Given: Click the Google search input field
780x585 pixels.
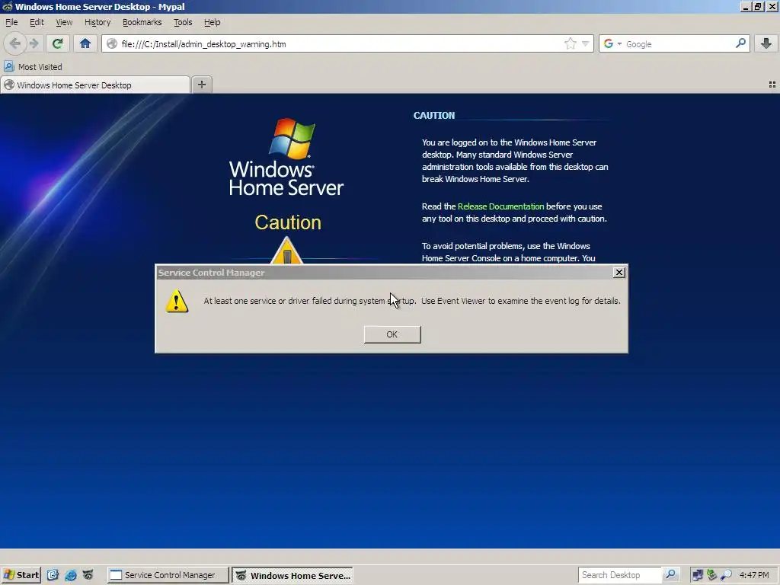Looking at the screenshot, I should (x=679, y=43).
